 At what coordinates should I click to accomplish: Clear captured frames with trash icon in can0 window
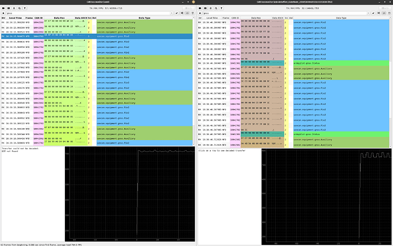tap(14, 9)
